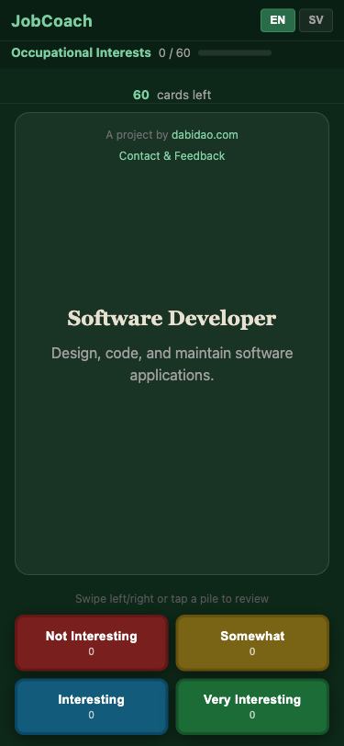
Task: Click the '0 / 60' progress counter
Action: coord(174,52)
